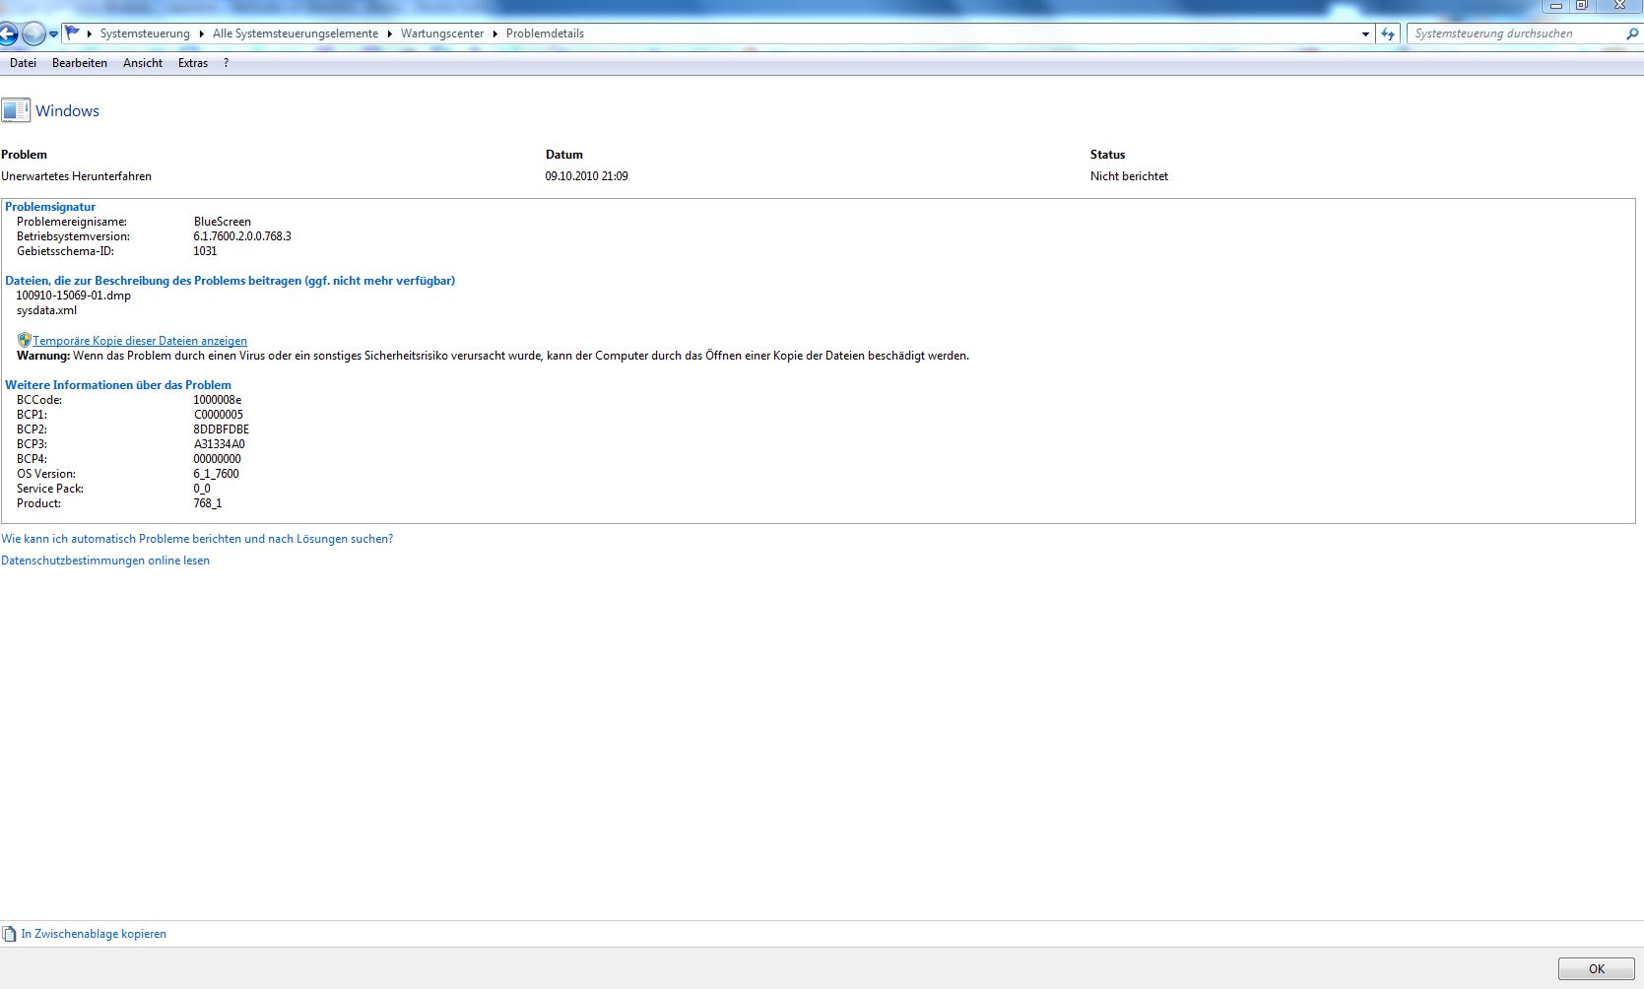This screenshot has height=989, width=1644.
Task: Confirm with the OK button
Action: [x=1597, y=968]
